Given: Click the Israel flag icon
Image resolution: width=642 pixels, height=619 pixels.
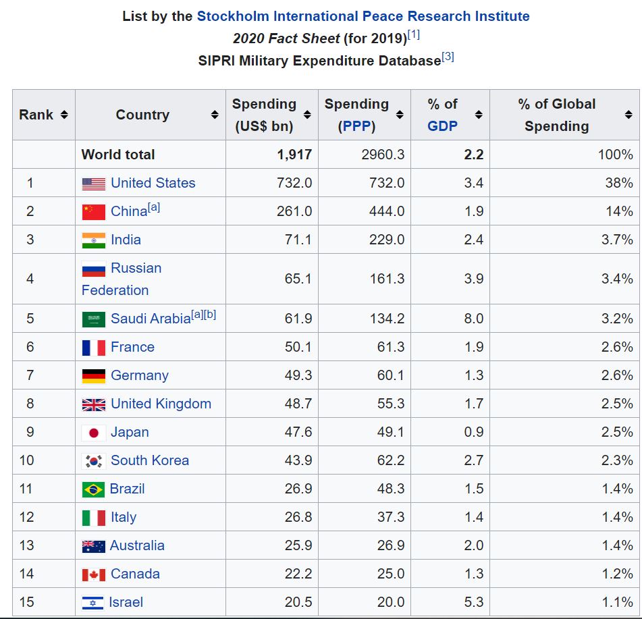Looking at the screenshot, I should pos(92,603).
